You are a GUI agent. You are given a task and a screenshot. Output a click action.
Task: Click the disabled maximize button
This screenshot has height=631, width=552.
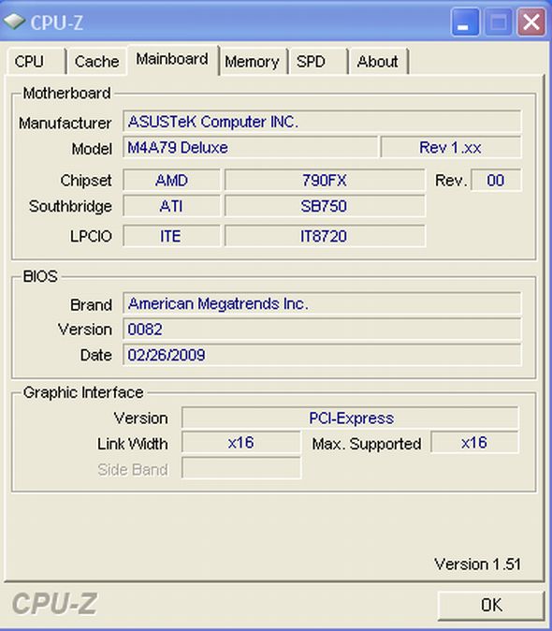tap(498, 22)
